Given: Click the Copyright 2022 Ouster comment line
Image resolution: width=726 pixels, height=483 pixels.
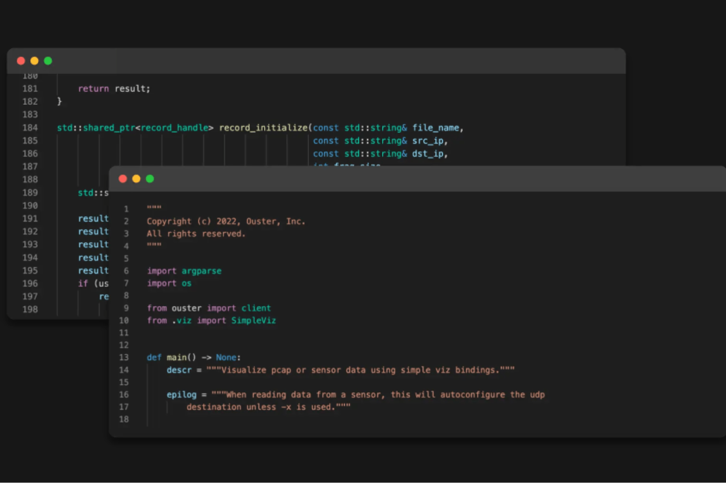Looking at the screenshot, I should point(226,221).
